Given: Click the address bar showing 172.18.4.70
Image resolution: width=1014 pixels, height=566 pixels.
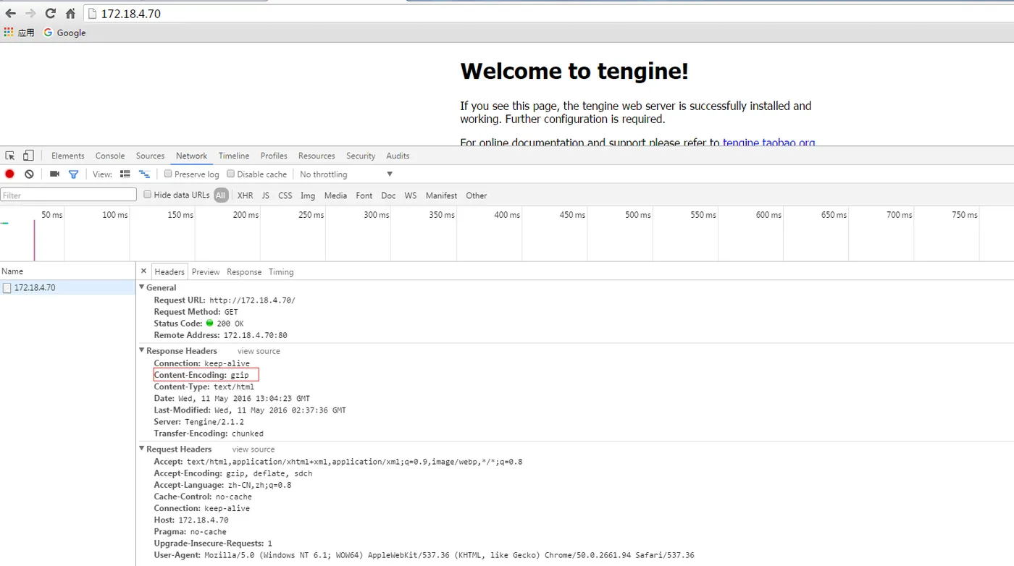Looking at the screenshot, I should pyautogui.click(x=548, y=14).
